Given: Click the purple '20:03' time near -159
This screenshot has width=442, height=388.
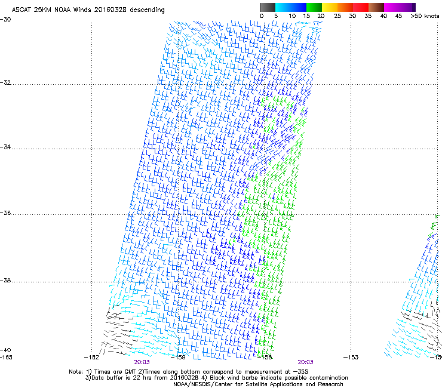Looking at the screenshot, I should 142,362.
